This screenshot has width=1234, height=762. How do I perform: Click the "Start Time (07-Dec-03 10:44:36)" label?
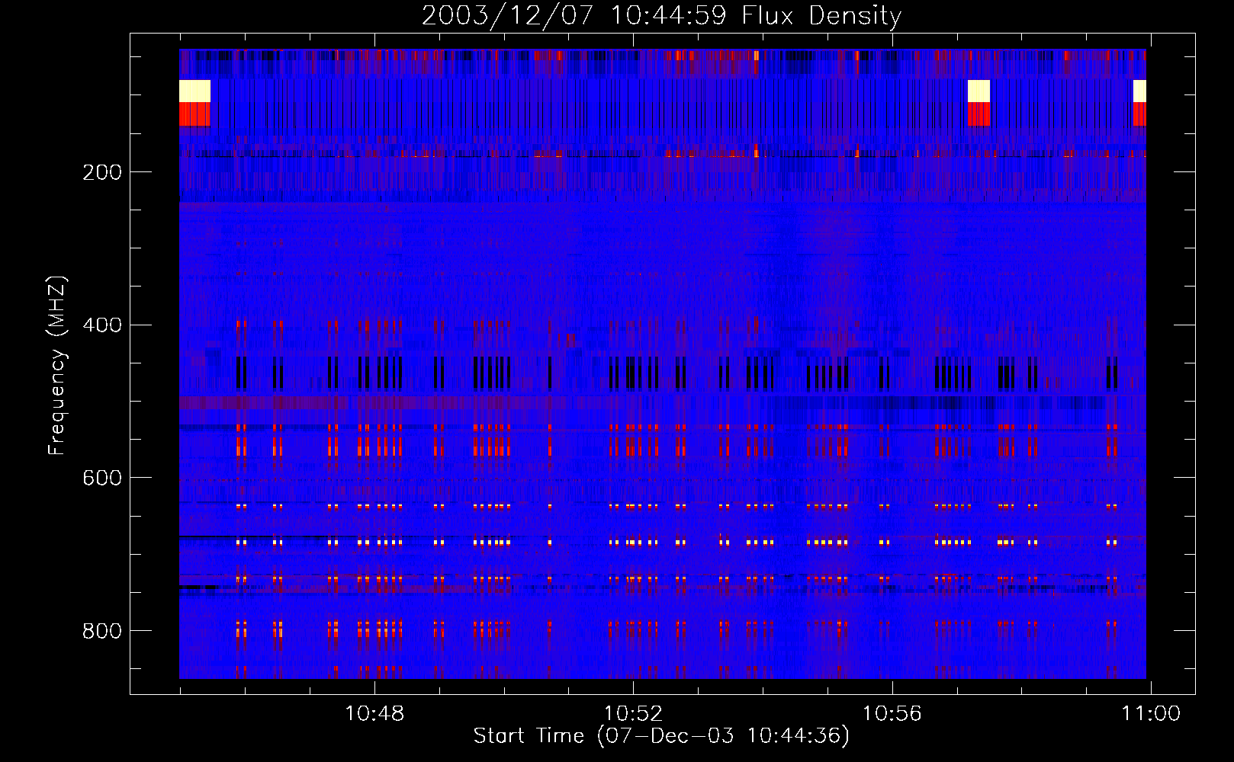tap(661, 735)
